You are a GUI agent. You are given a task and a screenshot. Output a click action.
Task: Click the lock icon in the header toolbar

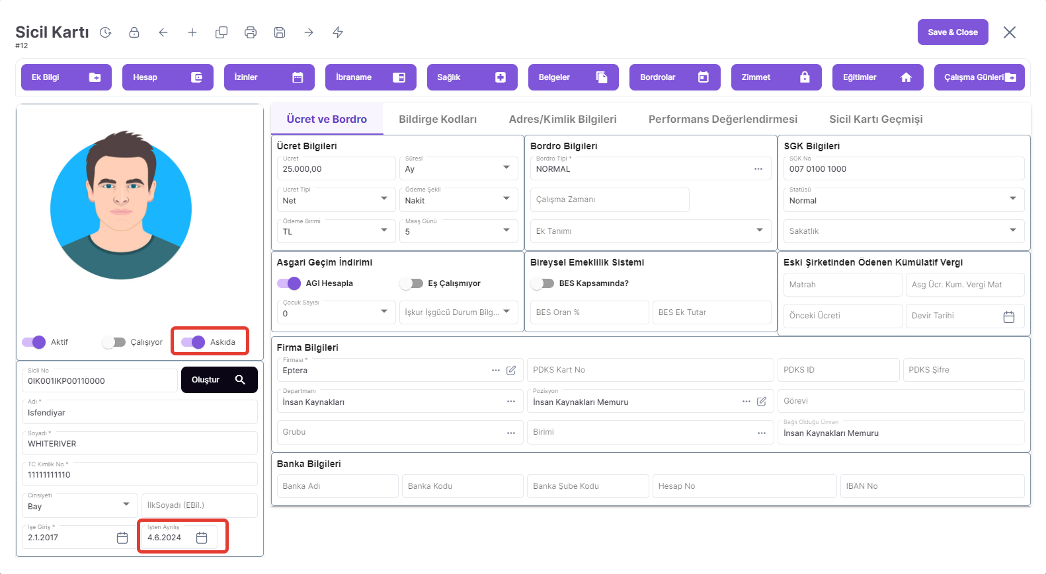point(134,32)
